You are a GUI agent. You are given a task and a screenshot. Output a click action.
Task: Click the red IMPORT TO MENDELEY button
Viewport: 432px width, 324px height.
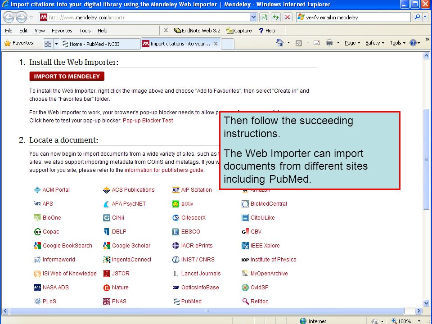67,76
